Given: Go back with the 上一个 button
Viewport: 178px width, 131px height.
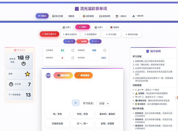Looking at the screenshot, I should [69, 41].
